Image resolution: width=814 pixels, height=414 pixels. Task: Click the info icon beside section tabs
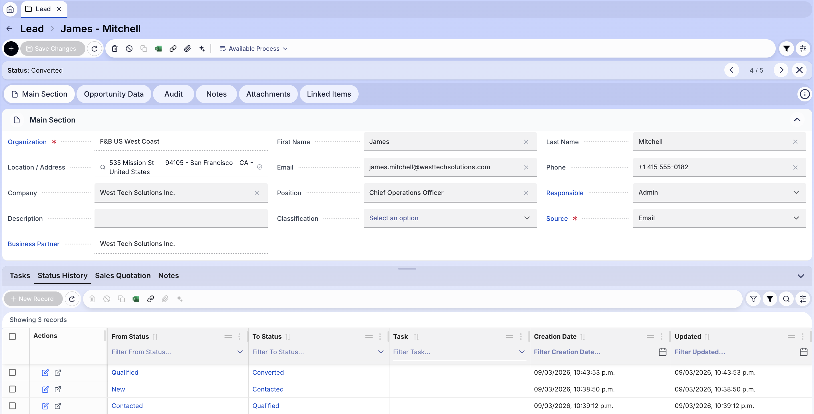[x=804, y=94]
